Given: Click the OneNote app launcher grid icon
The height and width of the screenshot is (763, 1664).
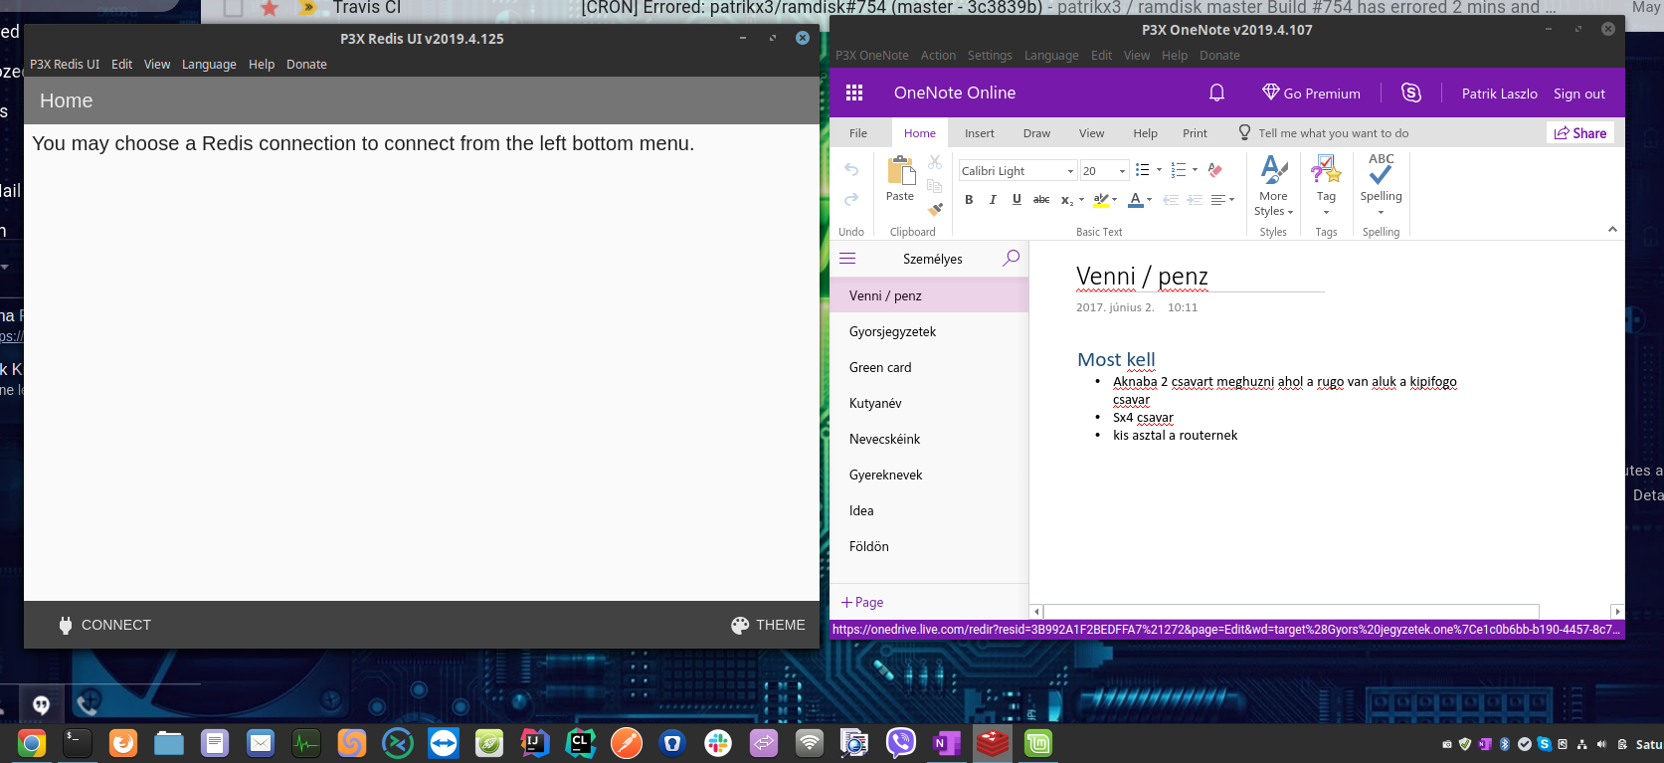Looking at the screenshot, I should pos(854,93).
